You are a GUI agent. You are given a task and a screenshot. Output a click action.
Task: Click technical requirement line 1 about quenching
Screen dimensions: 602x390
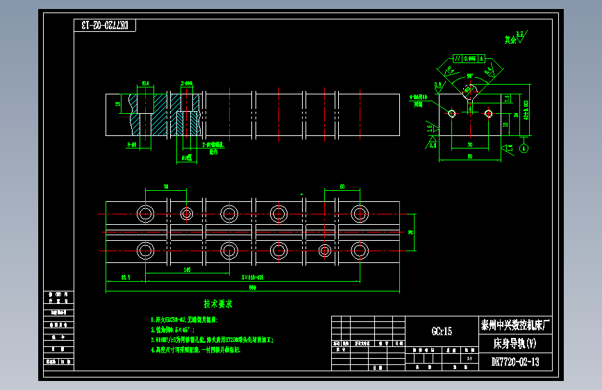coord(184,320)
